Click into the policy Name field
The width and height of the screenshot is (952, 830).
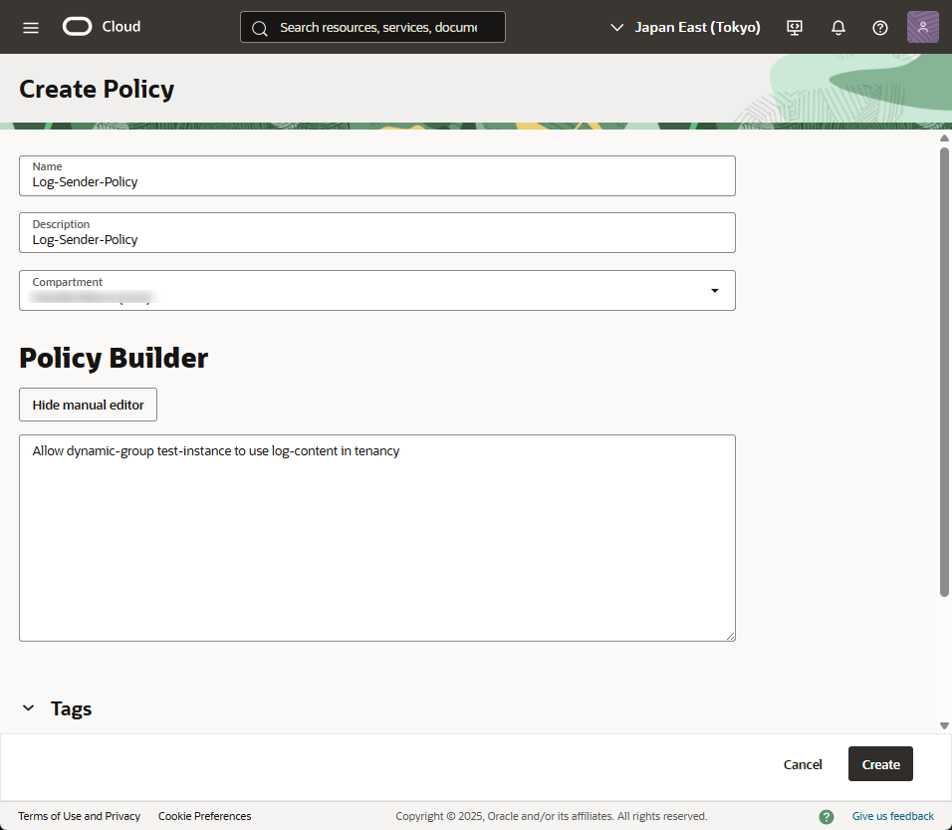point(376,181)
